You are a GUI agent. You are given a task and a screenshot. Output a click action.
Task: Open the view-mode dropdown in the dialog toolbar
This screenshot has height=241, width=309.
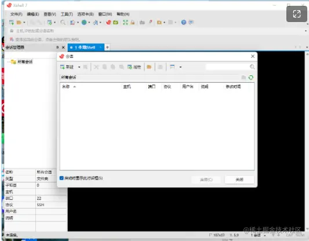point(180,67)
